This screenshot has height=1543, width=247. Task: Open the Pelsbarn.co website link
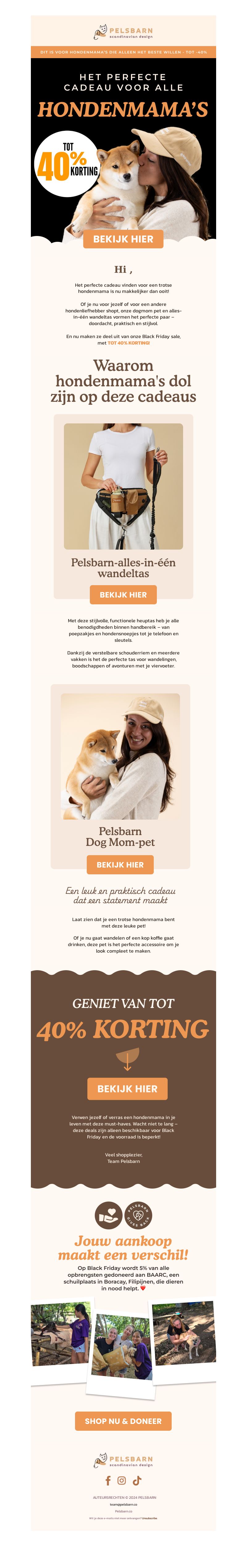pyautogui.click(x=123, y=1511)
